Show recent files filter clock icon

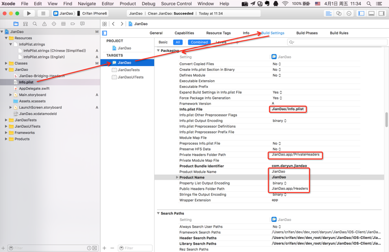[89, 248]
